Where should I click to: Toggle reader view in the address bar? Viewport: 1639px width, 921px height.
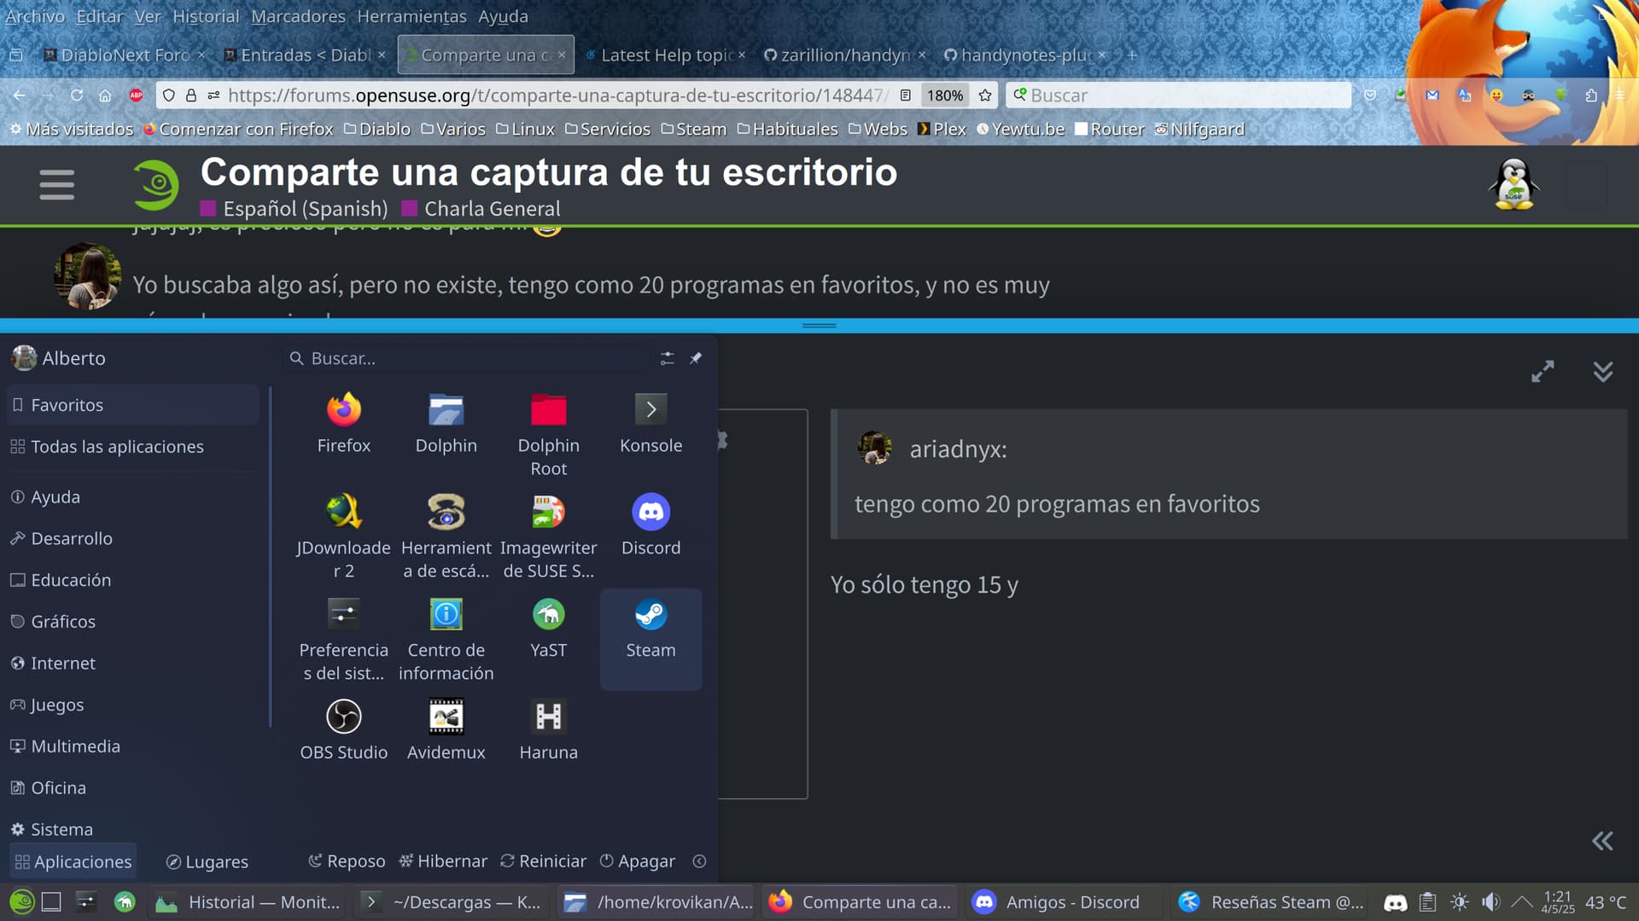[x=906, y=96]
